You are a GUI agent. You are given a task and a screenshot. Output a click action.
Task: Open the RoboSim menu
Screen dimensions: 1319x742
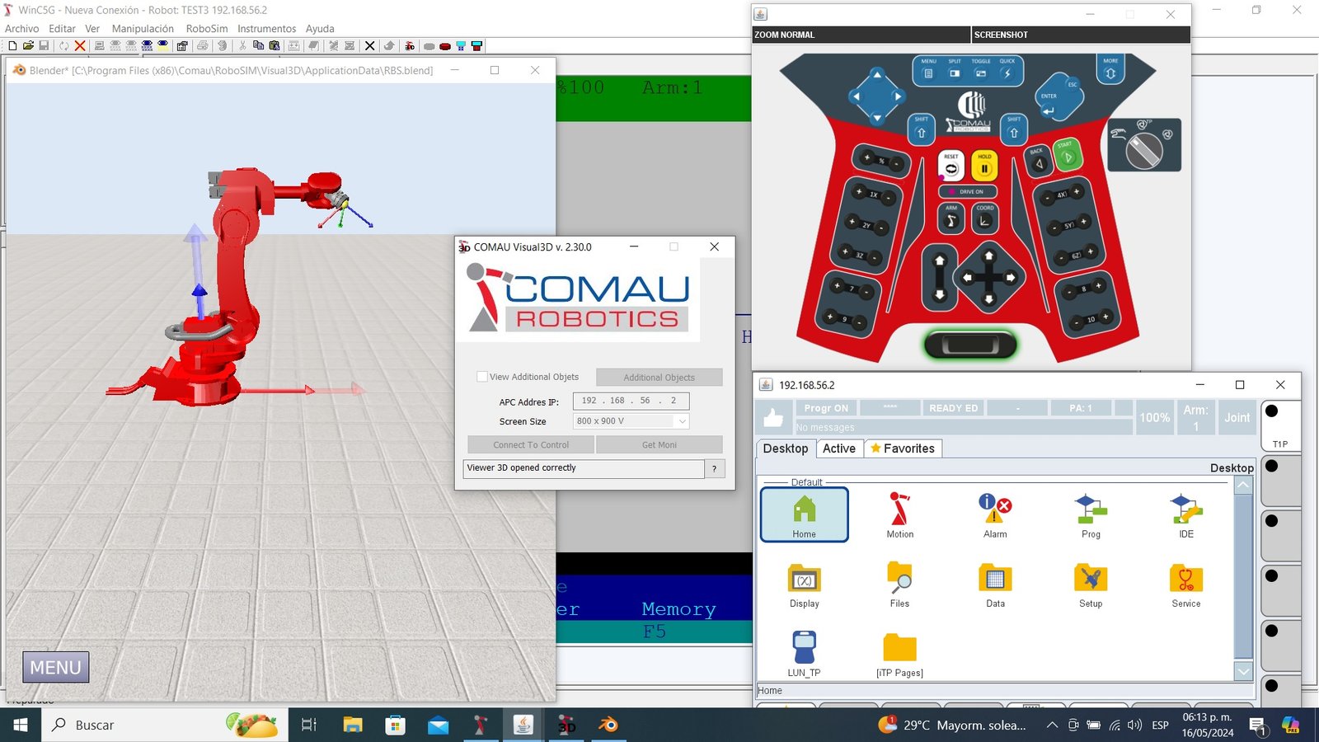207,29
